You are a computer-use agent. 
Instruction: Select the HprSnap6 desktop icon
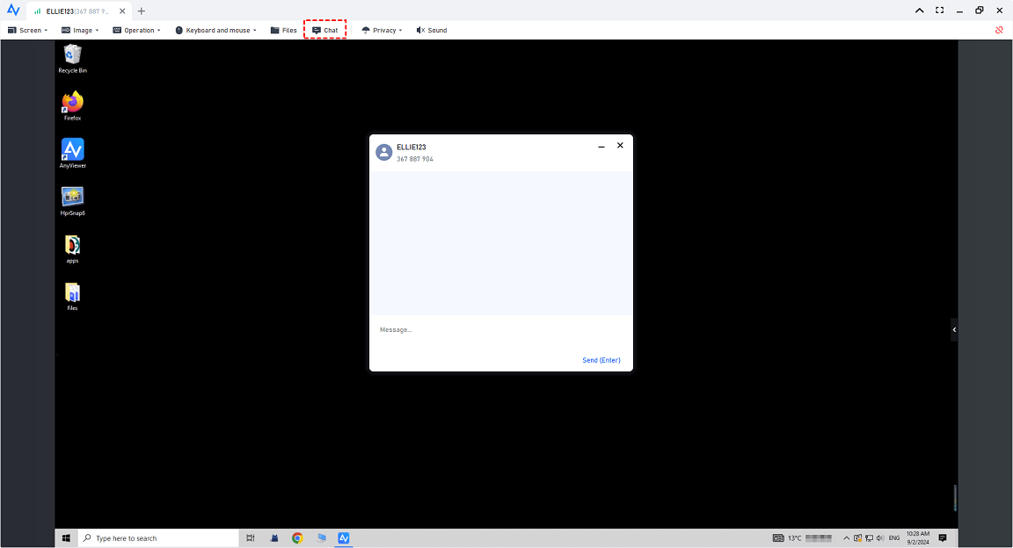tap(72, 201)
